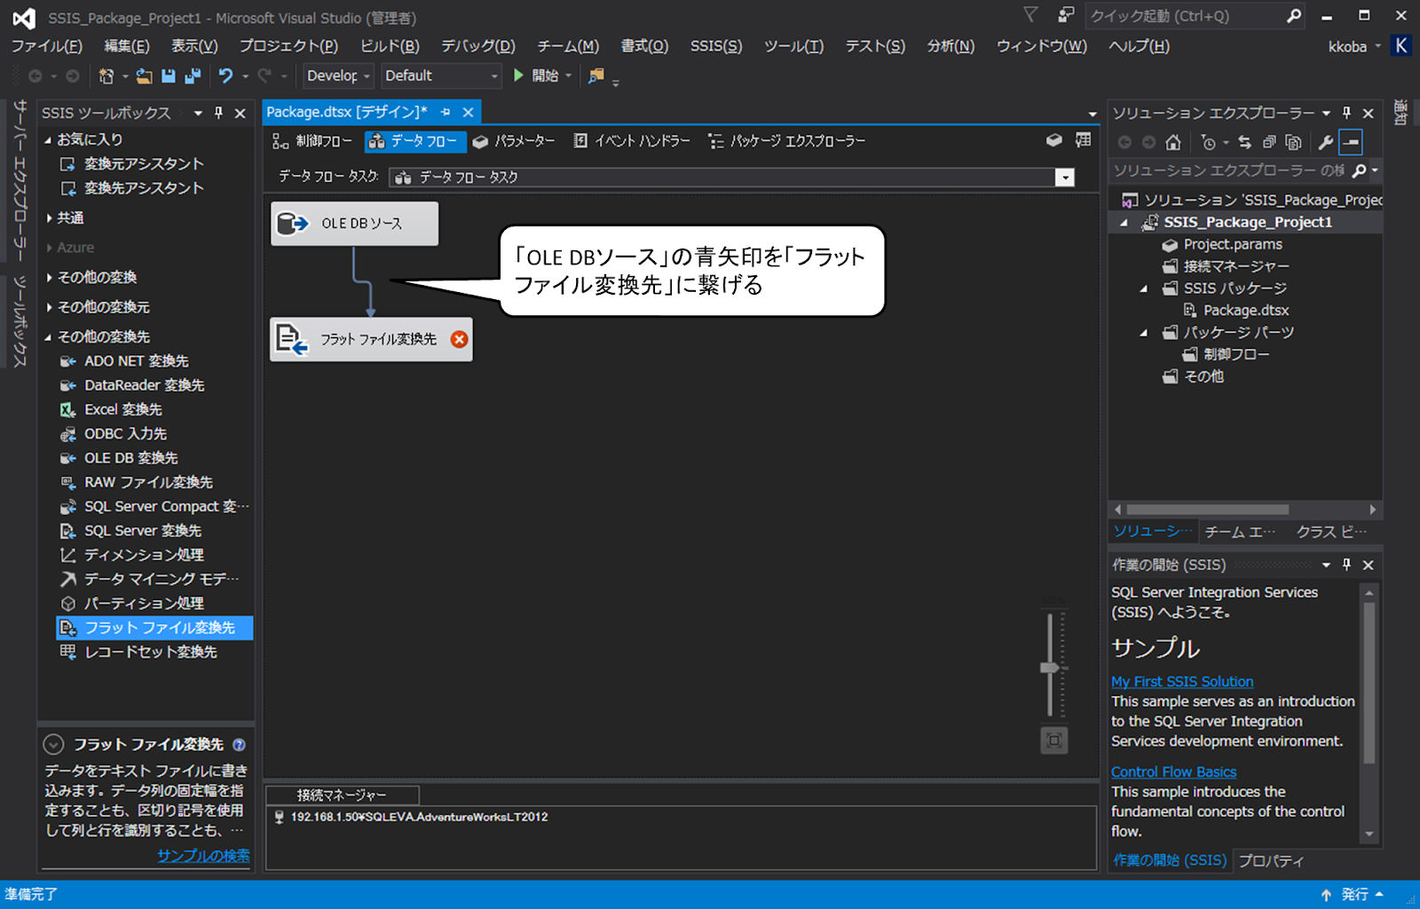Click the help icon beside フラット ファイル変換先 description
Image resolution: width=1420 pixels, height=909 pixels.
click(239, 745)
